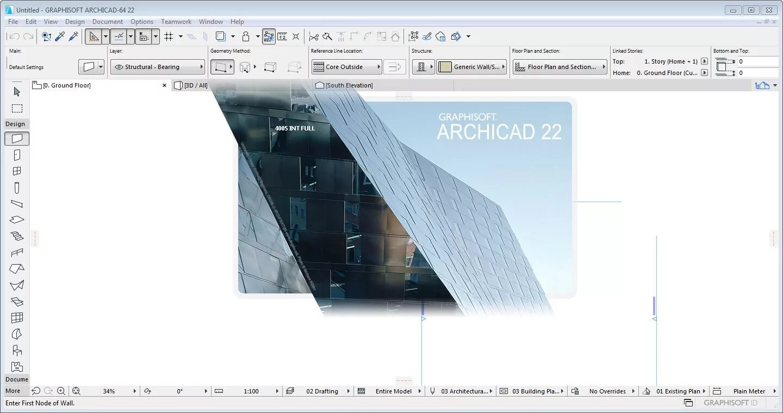The height and width of the screenshot is (413, 783).
Task: Click the wall top offset field
Action: click(759, 61)
